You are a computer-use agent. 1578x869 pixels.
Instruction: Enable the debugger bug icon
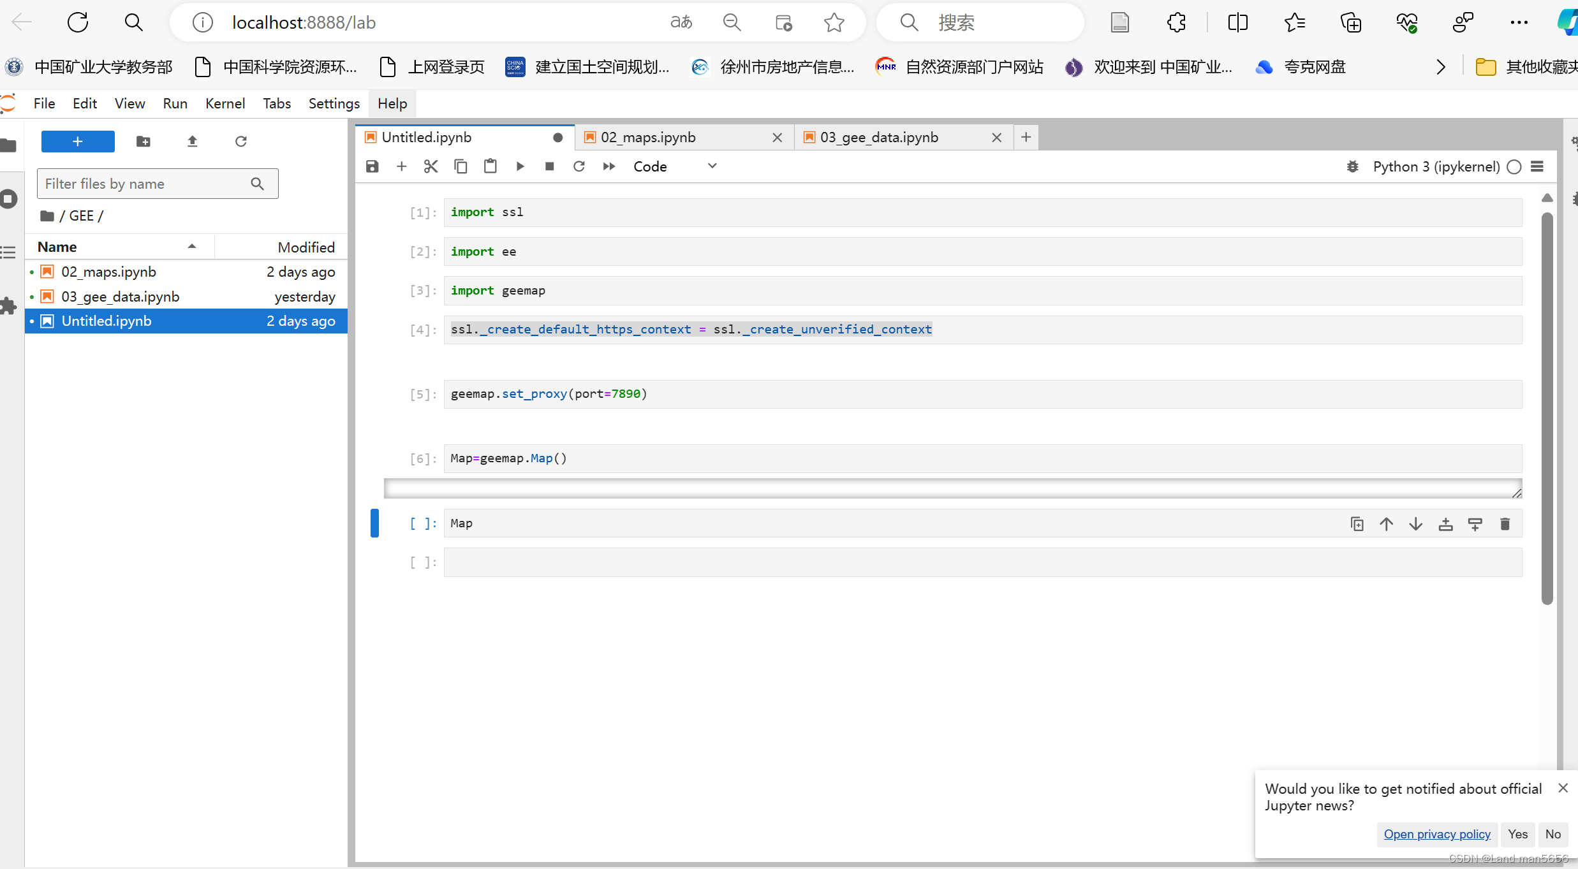click(1352, 166)
